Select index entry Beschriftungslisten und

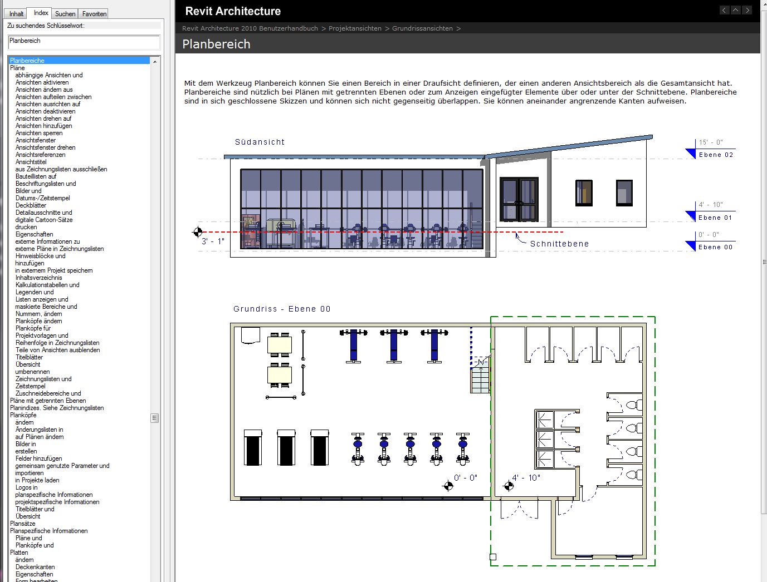(46, 184)
